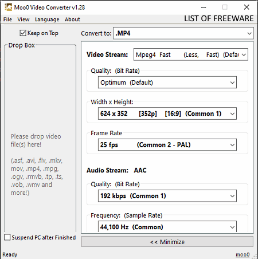258x259 pixels.
Task: Minimize the Moo0 window via title bar
Action: [204, 7]
